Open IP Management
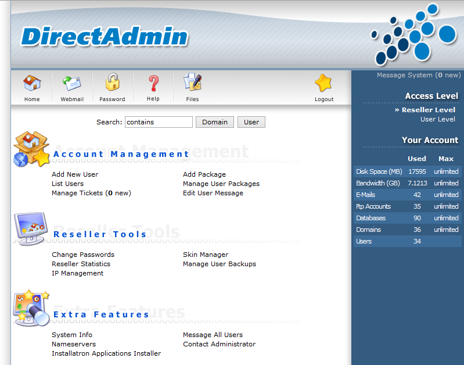The image size is (464, 365). click(x=78, y=273)
